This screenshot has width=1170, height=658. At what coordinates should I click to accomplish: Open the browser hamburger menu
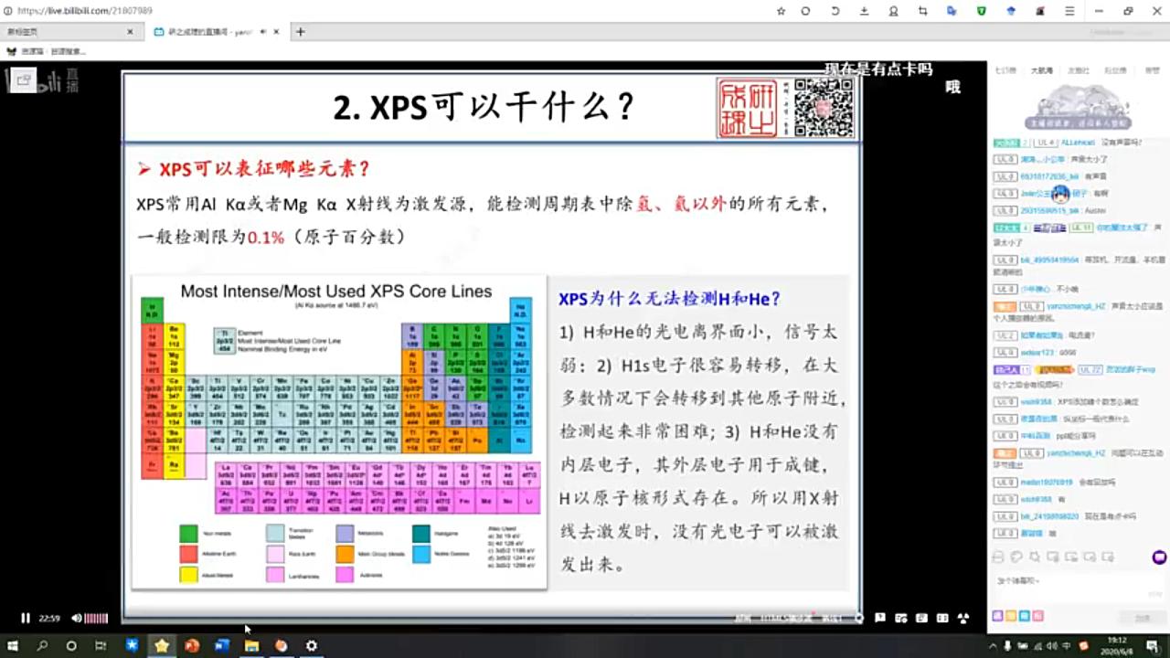coord(1069,11)
